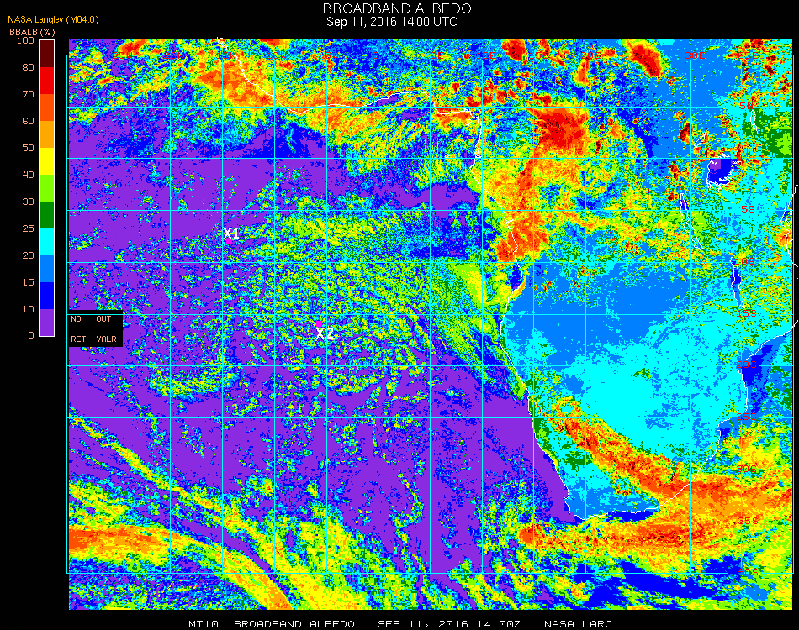This screenshot has width=799, height=630.
Task: Select the dark red 80-100 colorbar segment
Action: pyautogui.click(x=46, y=54)
